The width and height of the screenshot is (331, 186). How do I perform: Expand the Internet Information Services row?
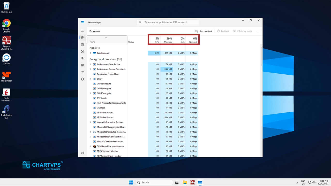(91, 122)
